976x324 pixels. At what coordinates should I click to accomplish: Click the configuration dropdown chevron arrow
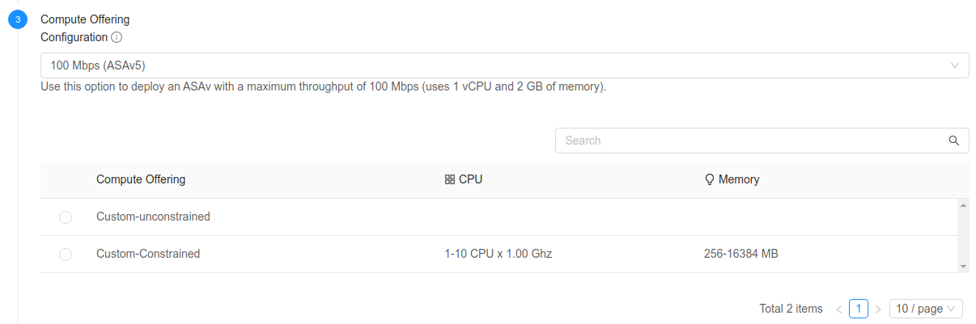(955, 65)
